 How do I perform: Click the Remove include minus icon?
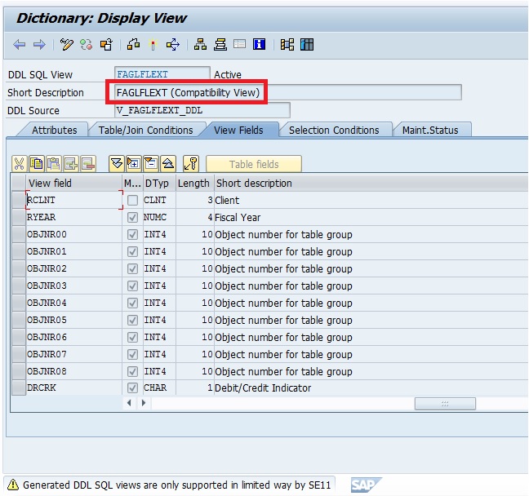[151, 164]
